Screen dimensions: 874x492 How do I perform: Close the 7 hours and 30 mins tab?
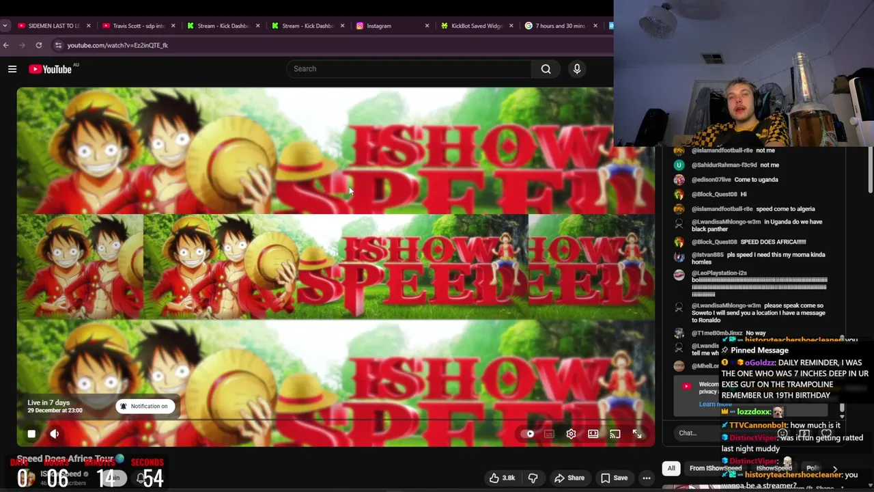point(595,26)
